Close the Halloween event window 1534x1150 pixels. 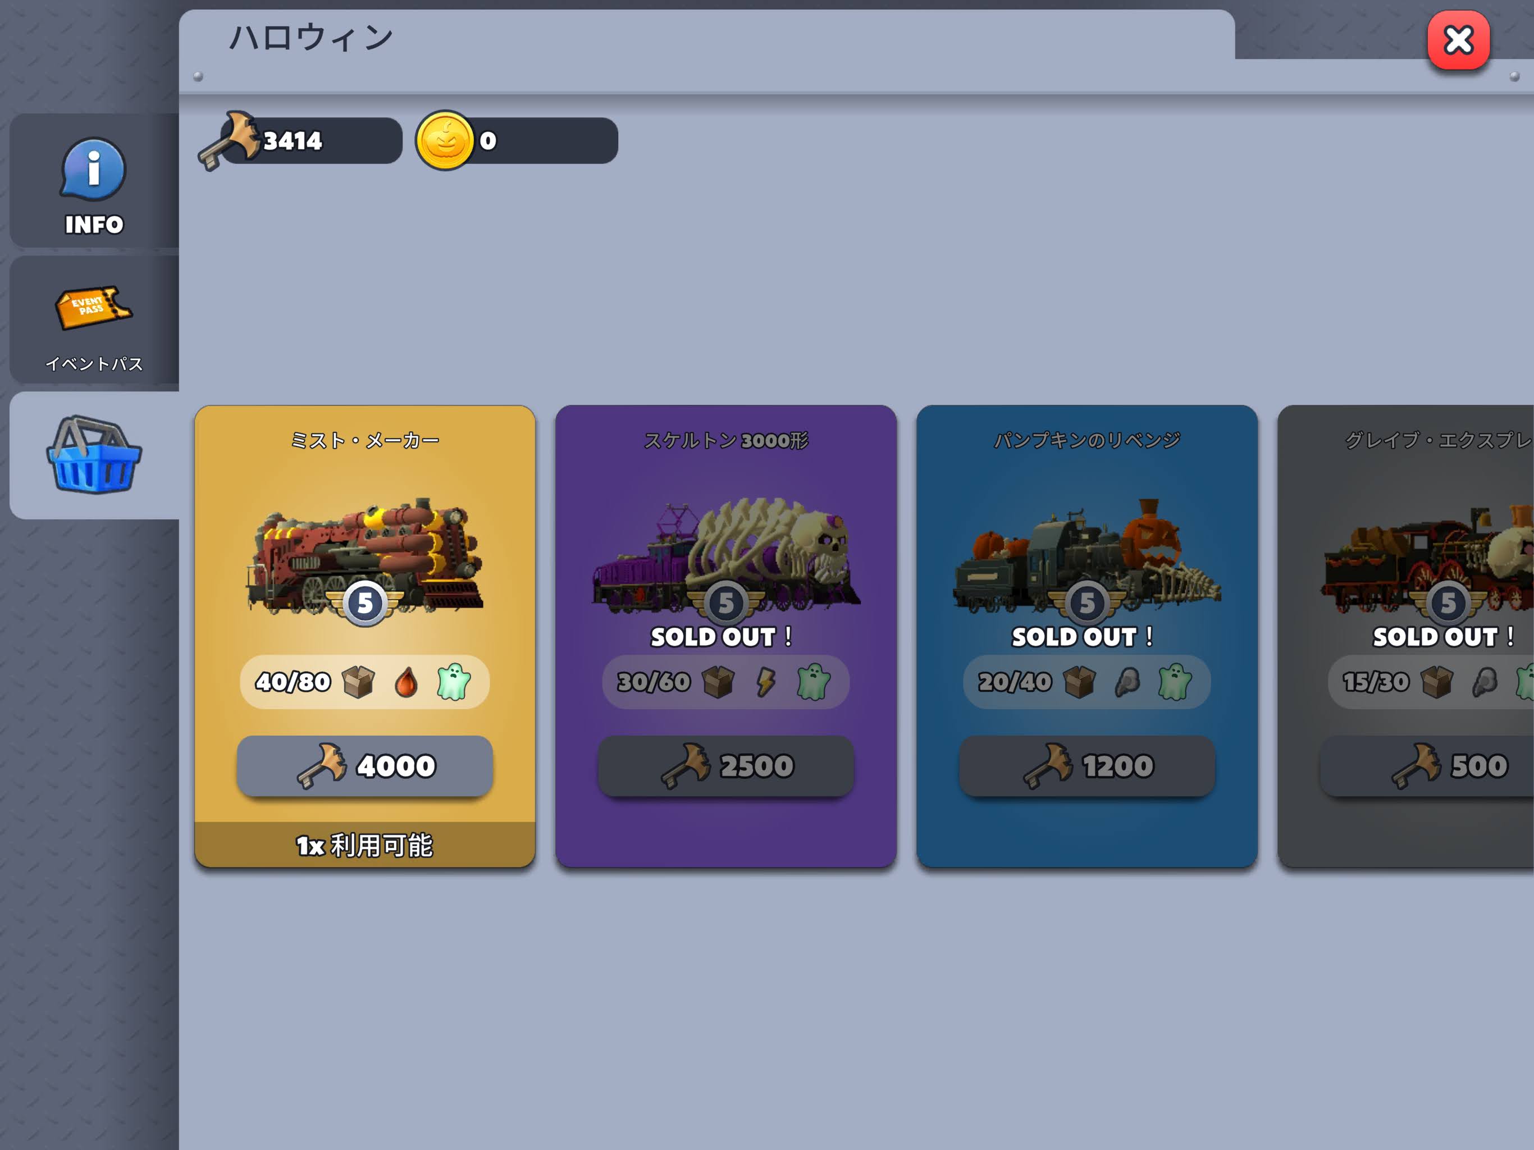pyautogui.click(x=1458, y=40)
